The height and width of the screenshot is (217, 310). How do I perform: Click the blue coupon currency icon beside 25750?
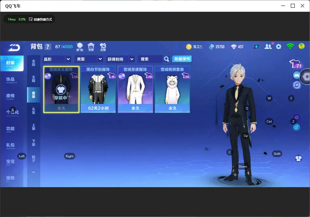(212, 47)
